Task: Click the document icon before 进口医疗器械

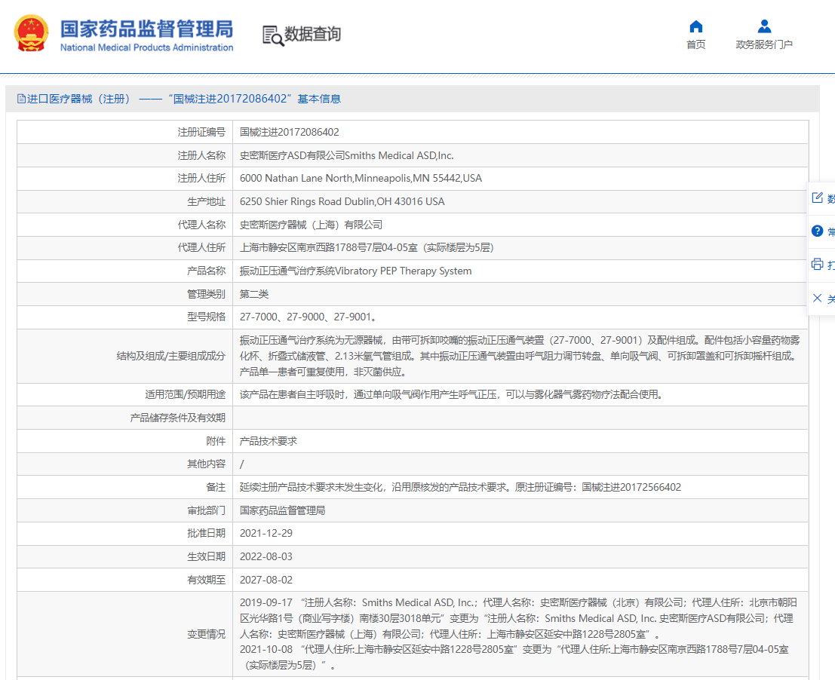Action: coord(21,99)
